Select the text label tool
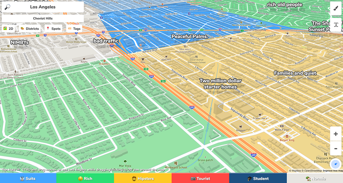Viewport: 343px width, 183px height. pos(335,24)
